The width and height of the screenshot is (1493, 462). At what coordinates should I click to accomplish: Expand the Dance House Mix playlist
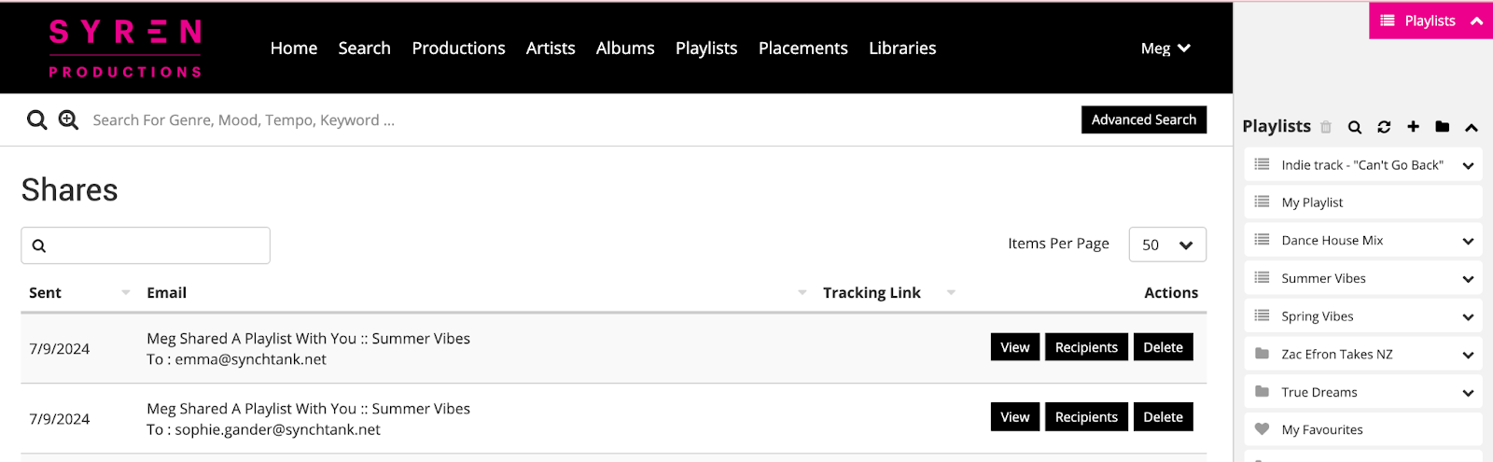tap(1468, 241)
